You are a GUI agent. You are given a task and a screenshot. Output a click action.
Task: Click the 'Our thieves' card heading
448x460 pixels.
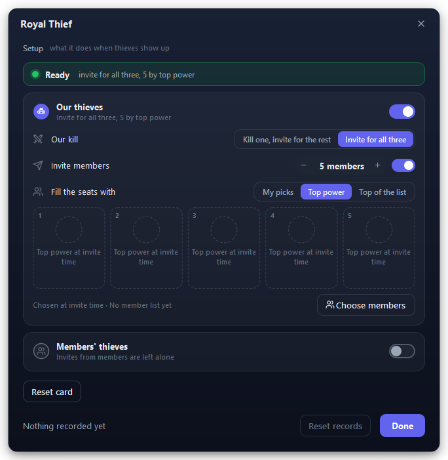79,108
